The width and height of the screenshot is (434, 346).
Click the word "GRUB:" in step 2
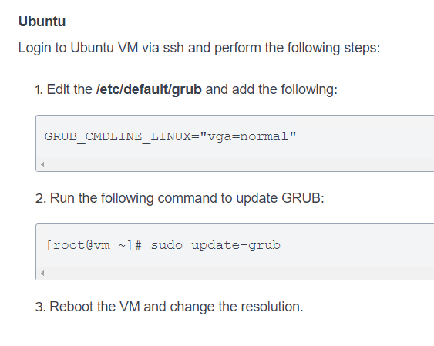coord(303,198)
